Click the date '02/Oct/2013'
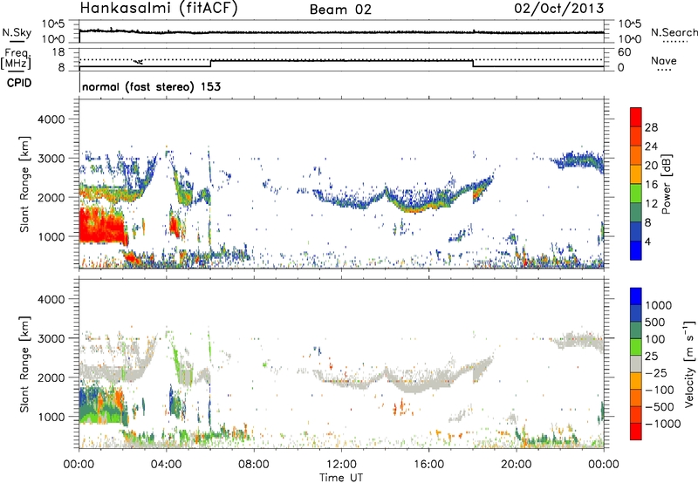 [x=559, y=9]
